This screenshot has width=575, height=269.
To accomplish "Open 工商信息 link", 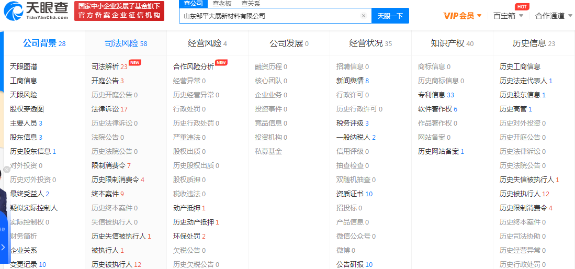I will coord(24,81).
